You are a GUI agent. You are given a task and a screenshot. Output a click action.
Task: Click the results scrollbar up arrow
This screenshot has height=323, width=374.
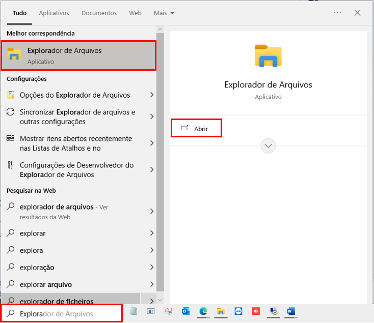(x=161, y=30)
